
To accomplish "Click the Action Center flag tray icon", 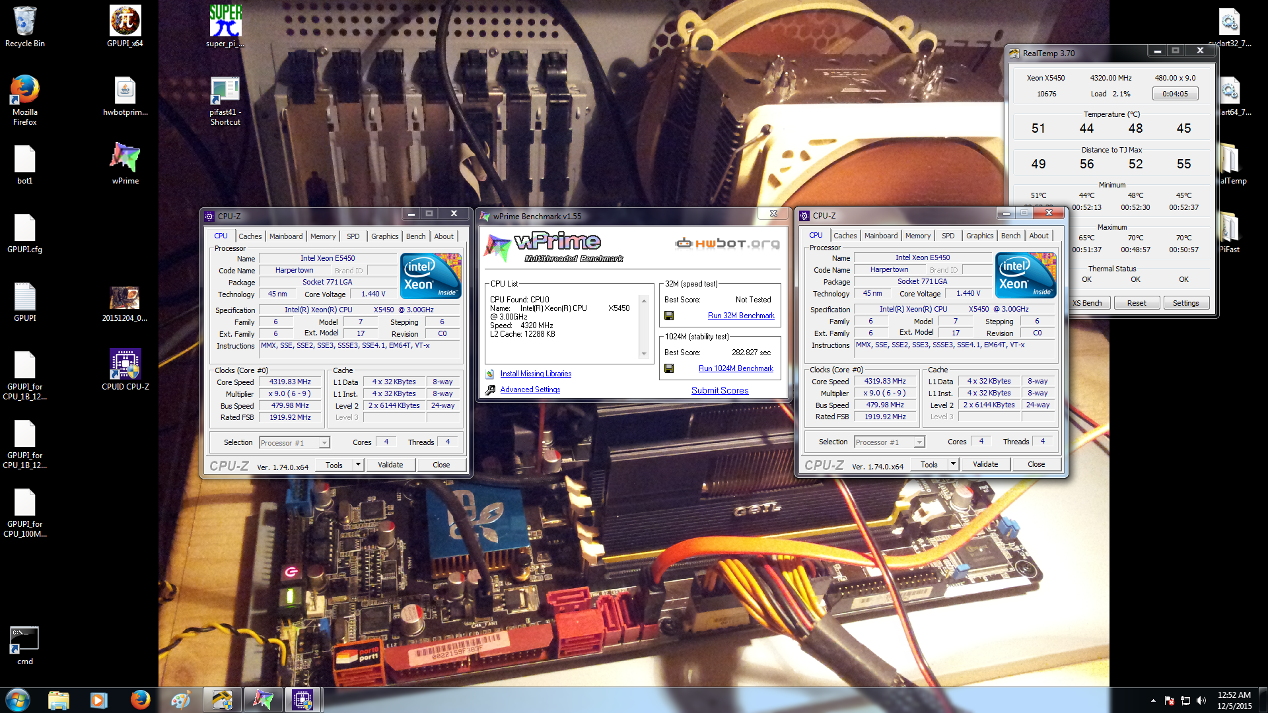I will tap(1170, 700).
